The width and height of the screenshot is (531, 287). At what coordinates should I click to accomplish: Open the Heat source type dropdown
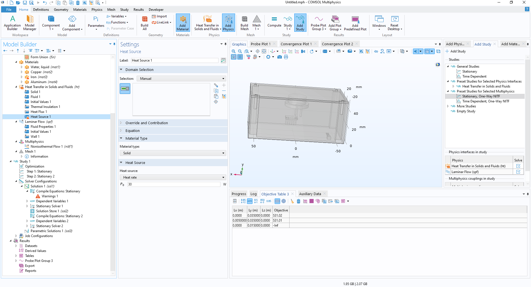click(173, 177)
